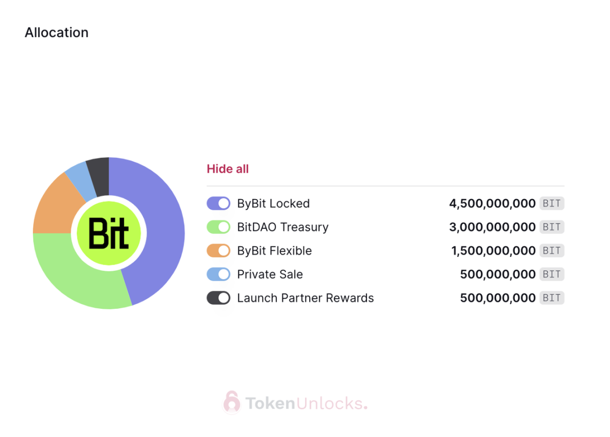Click BIT badge next to 3,000,000,000

(552, 227)
